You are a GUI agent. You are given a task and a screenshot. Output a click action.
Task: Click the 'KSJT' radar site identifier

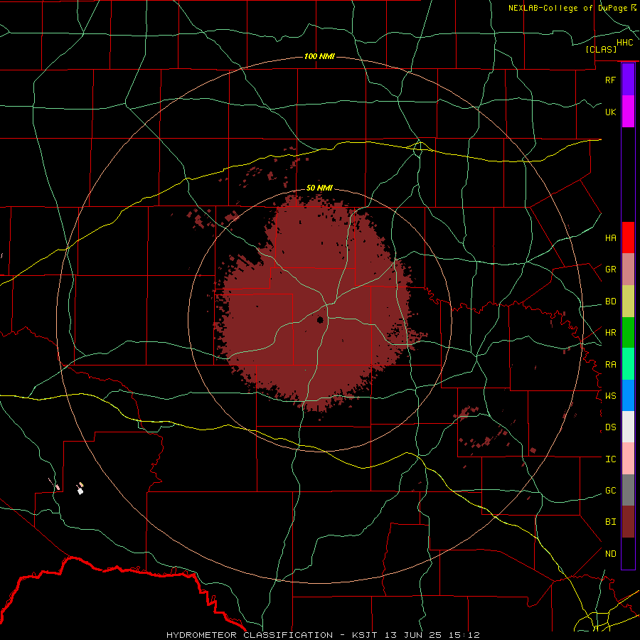[x=363, y=635]
